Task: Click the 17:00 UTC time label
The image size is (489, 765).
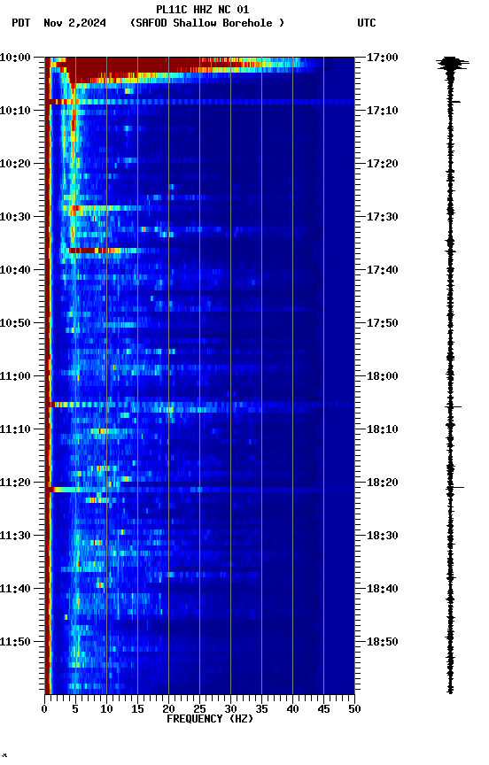Action: 383,58
